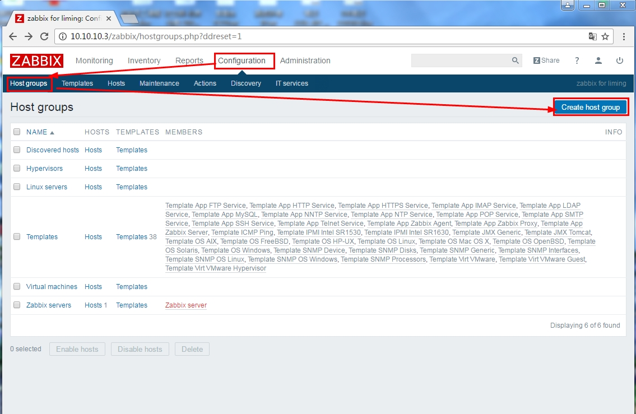Open the Monitoring menu
This screenshot has height=414, width=636.
(x=94, y=61)
